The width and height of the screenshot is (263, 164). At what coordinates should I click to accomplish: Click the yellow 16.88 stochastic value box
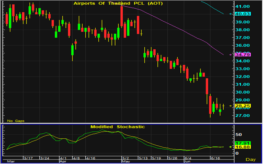[x=243, y=147]
